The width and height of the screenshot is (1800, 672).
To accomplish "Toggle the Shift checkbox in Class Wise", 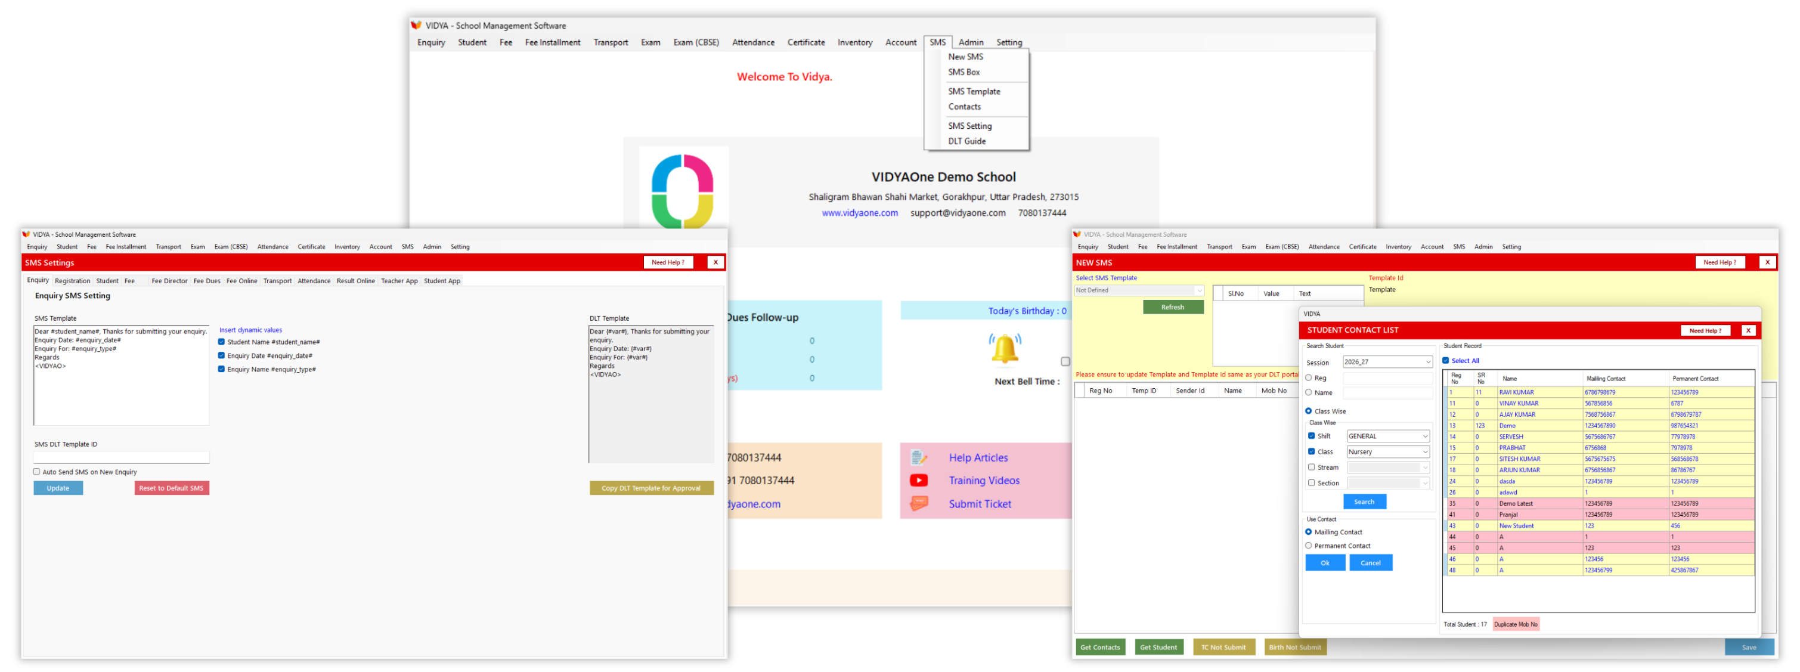I will coord(1312,436).
